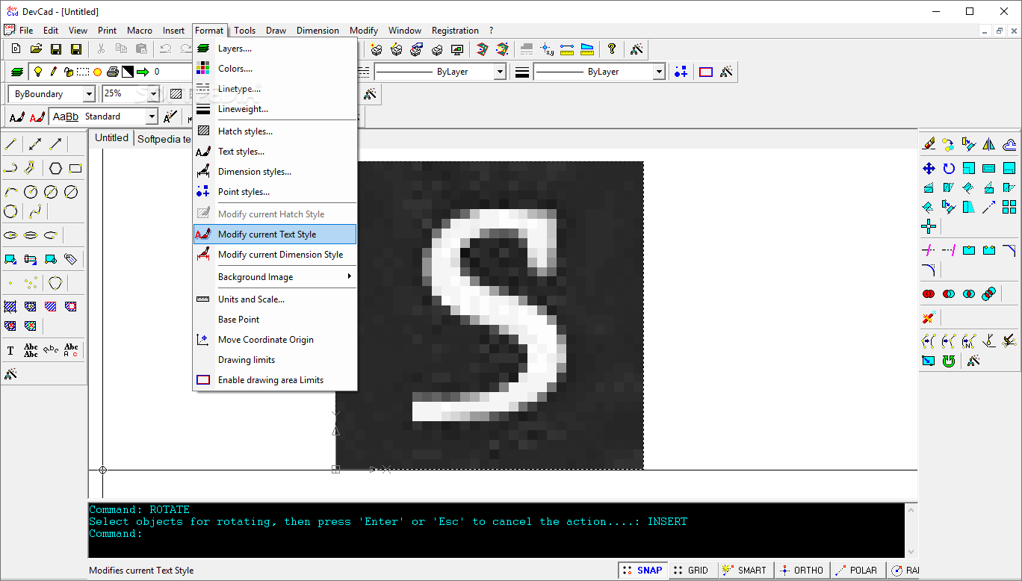Toggle layer lock padlock icon
This screenshot has width=1022, height=581.
68,72
